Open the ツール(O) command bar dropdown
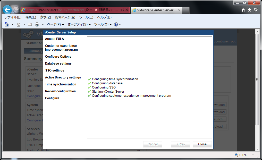The width and height of the screenshot is (262, 160). (103, 24)
